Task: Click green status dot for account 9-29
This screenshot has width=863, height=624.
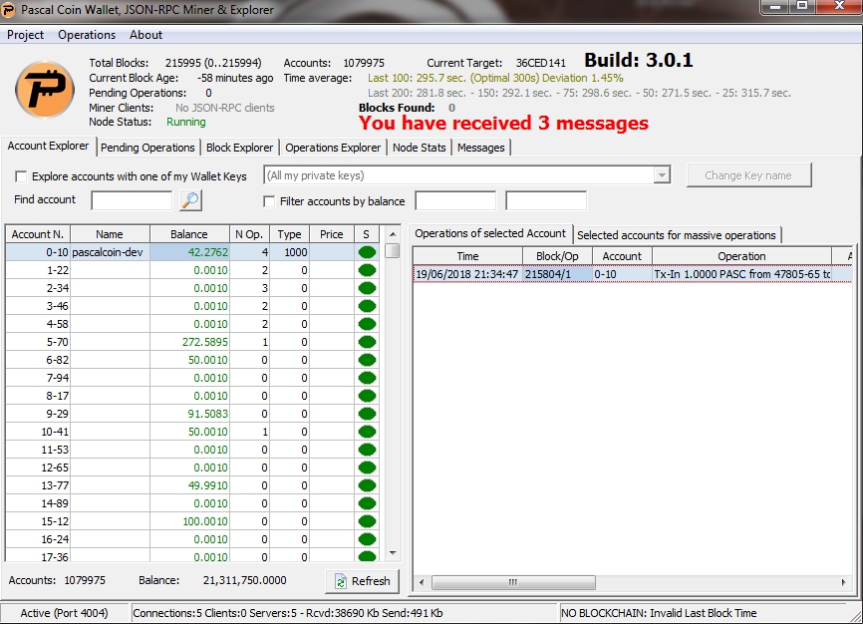Action: point(367,414)
